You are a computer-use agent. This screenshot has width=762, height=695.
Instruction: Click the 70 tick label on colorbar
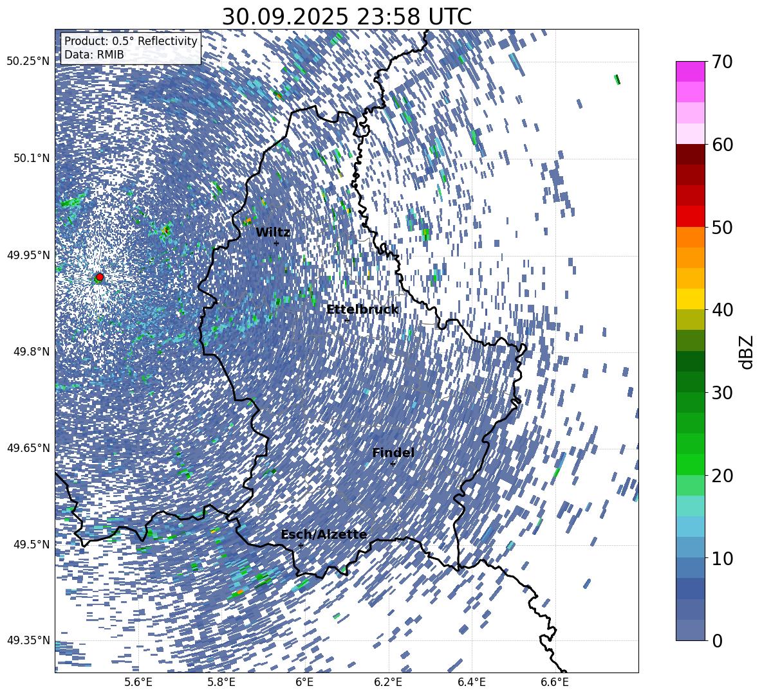click(722, 62)
